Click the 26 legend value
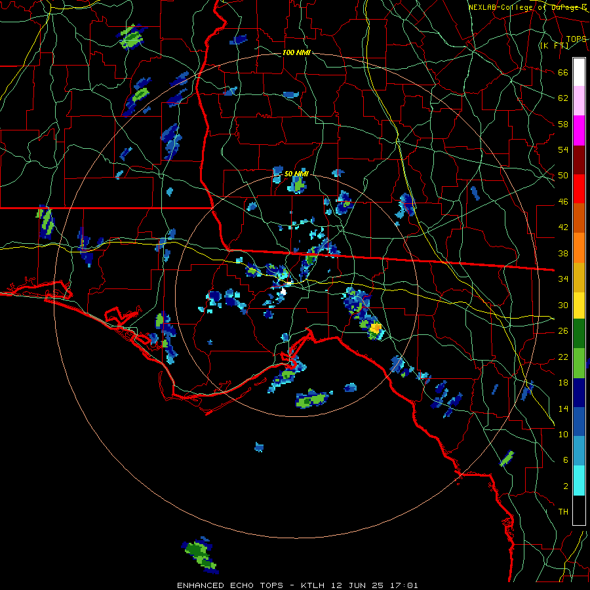The image size is (590, 590). click(563, 331)
